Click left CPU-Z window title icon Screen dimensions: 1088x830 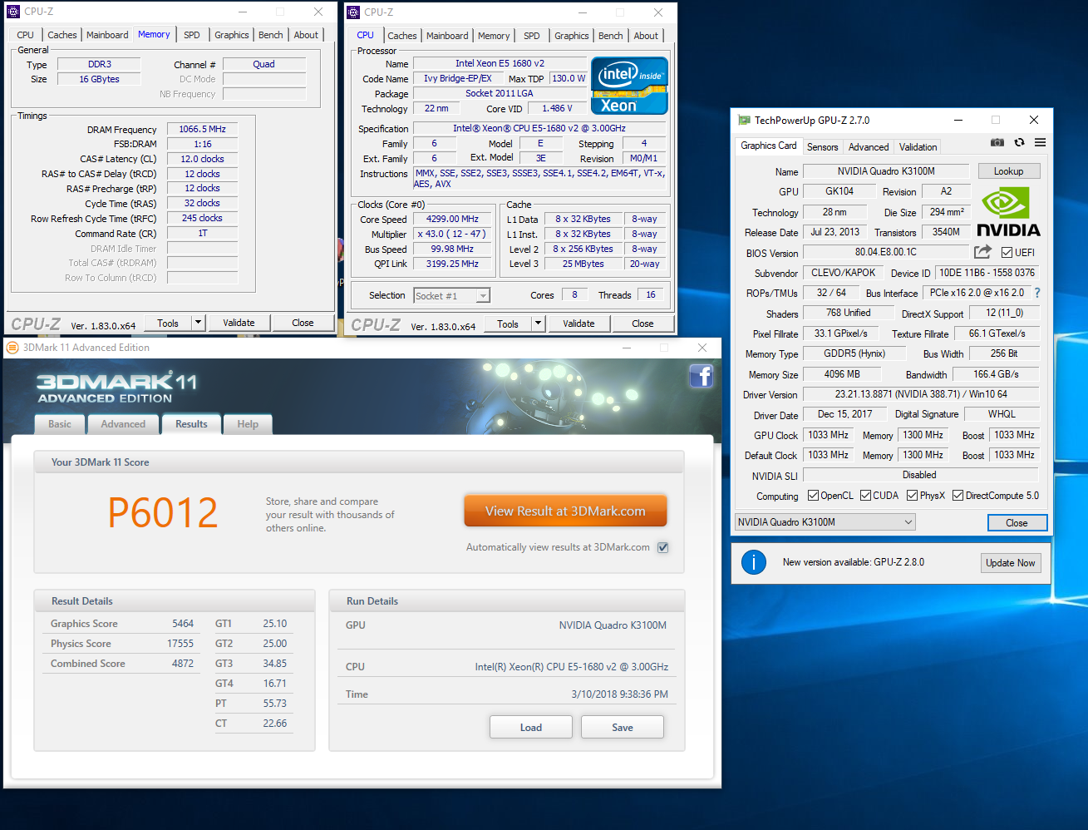[13, 12]
